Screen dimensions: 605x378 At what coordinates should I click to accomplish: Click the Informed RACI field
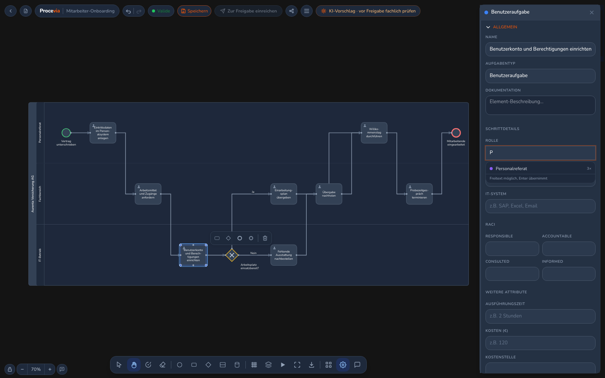tap(569, 274)
